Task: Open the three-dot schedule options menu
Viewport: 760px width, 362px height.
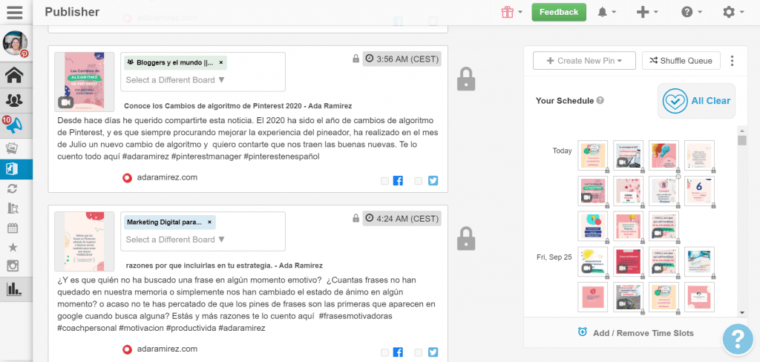Action: click(x=732, y=61)
